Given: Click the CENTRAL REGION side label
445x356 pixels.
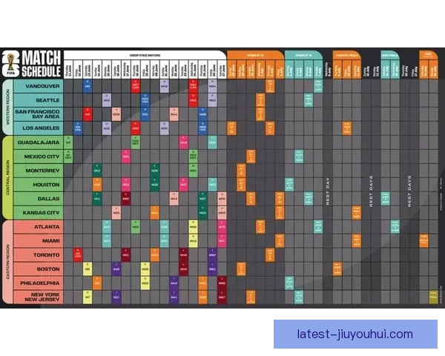Looking at the screenshot, I should 7,177.
